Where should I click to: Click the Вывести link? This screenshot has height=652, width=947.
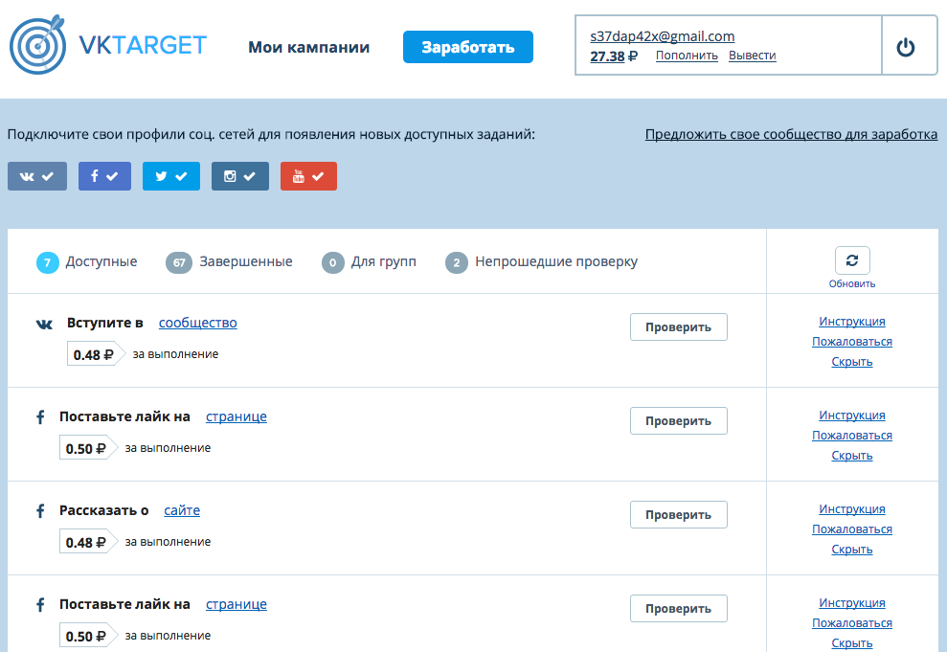752,56
